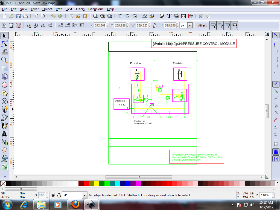The width and height of the screenshot is (280, 210).
Task: Open the units dropdown showing px
Action: [190, 25]
